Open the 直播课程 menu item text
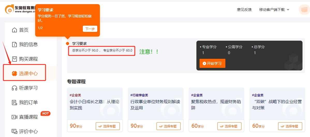Image resolution: width=310 pixels, height=137 pixels. (x=28, y=117)
